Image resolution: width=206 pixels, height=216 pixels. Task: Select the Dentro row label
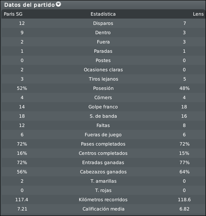tap(103, 32)
